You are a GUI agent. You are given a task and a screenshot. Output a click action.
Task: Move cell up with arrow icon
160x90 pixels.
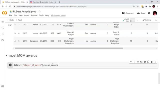(131, 62)
